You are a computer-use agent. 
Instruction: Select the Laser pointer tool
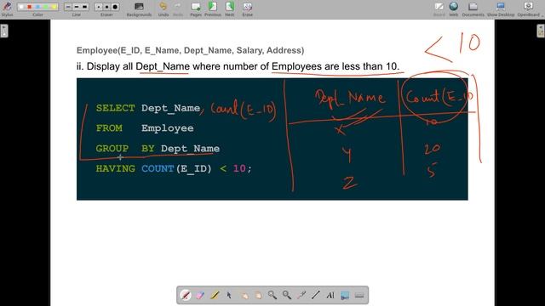click(x=301, y=295)
